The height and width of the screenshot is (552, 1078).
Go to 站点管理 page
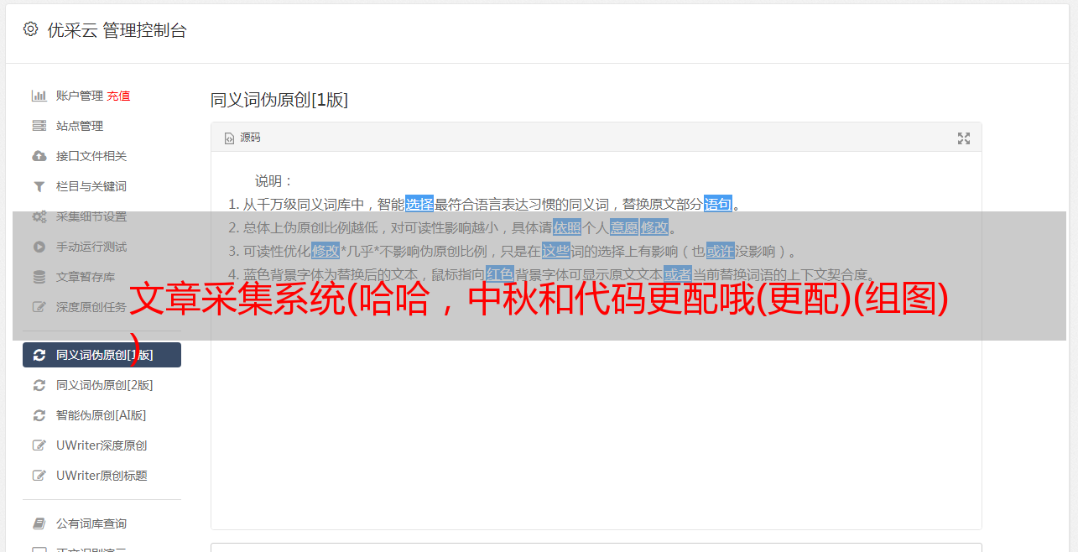coord(80,126)
